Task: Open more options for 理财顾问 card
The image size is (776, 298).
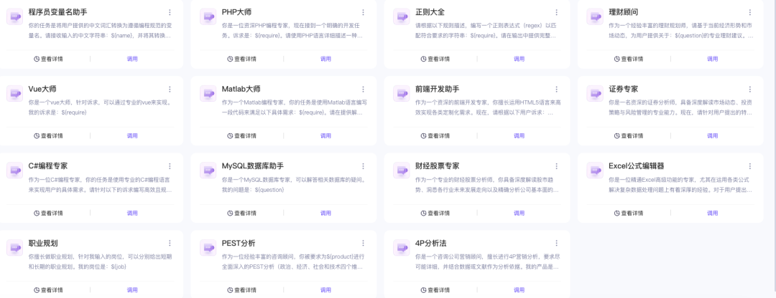Action: point(749,12)
